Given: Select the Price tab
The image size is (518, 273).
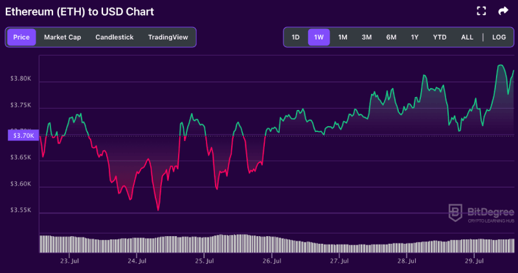Looking at the screenshot, I should pos(21,38).
